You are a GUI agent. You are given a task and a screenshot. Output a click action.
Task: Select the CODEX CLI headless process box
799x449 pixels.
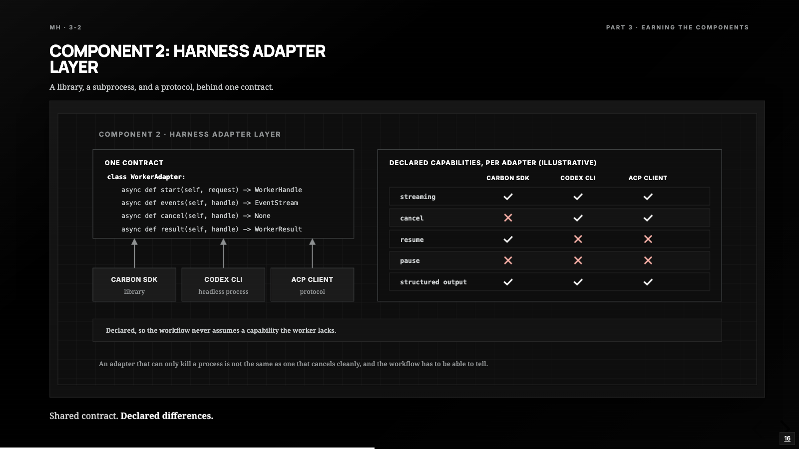223,285
